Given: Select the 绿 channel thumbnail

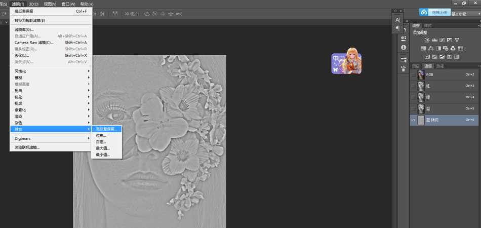Looking at the screenshot, I should pyautogui.click(x=421, y=97).
